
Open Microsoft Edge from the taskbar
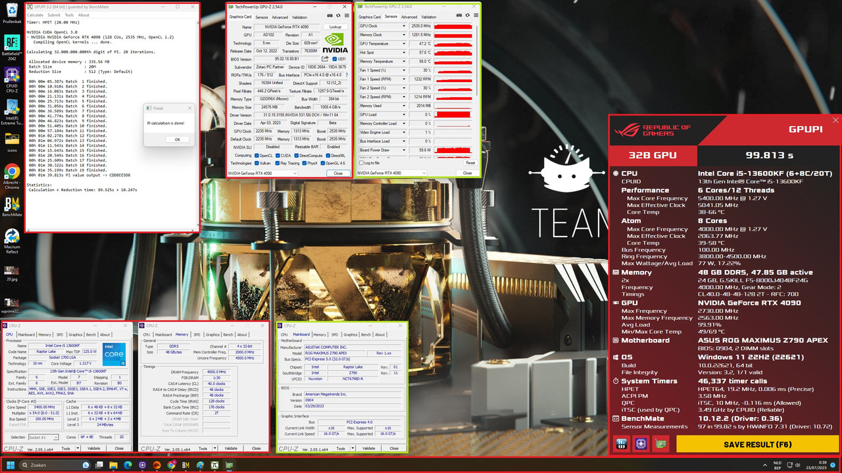[x=128, y=465]
